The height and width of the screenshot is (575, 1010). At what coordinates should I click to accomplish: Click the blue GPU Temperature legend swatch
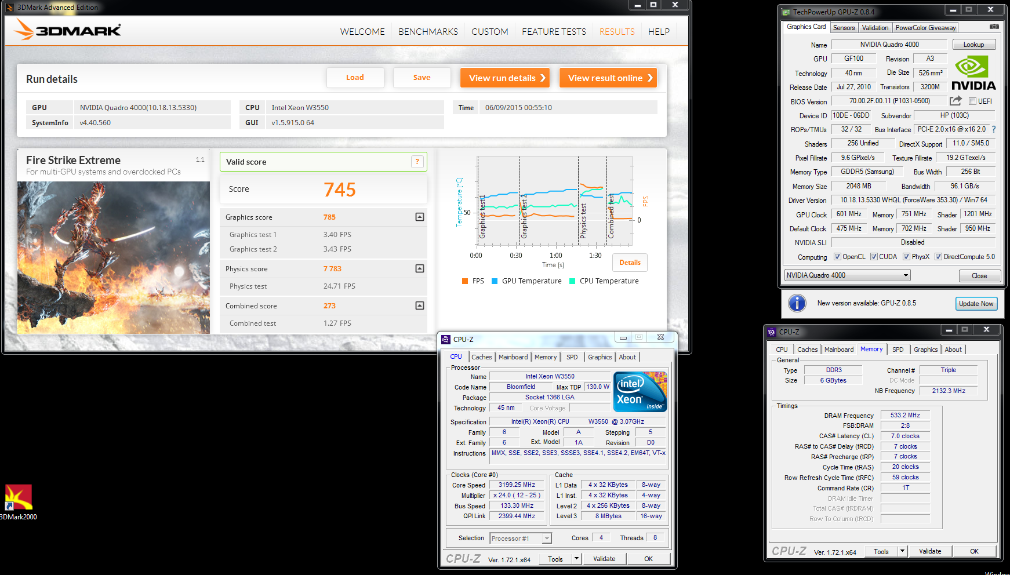[x=494, y=281]
